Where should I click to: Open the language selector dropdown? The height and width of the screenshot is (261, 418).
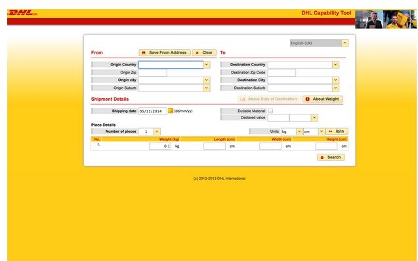345,43
